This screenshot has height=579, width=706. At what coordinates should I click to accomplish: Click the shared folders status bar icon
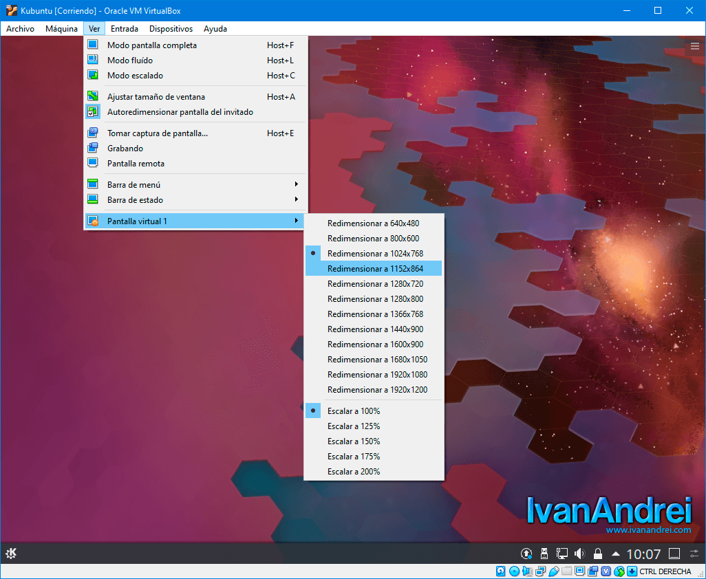pyautogui.click(x=567, y=571)
